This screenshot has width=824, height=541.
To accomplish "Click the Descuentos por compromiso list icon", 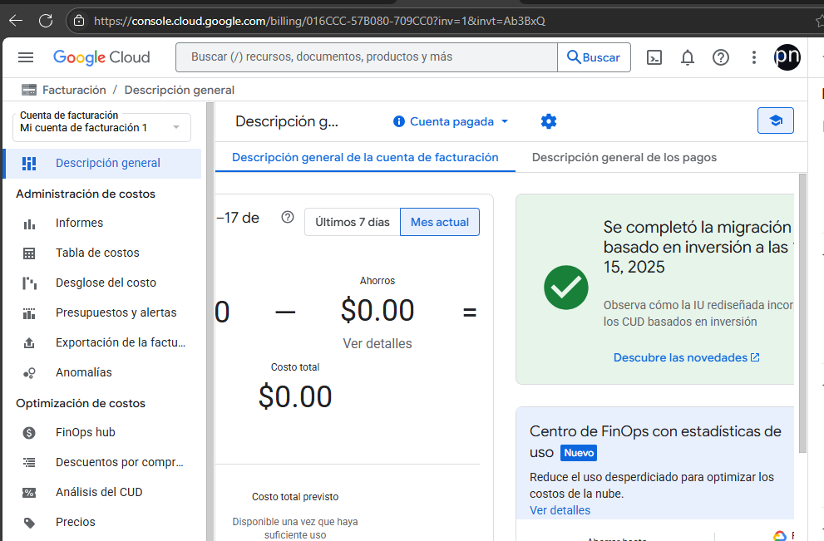I will pos(29,463).
